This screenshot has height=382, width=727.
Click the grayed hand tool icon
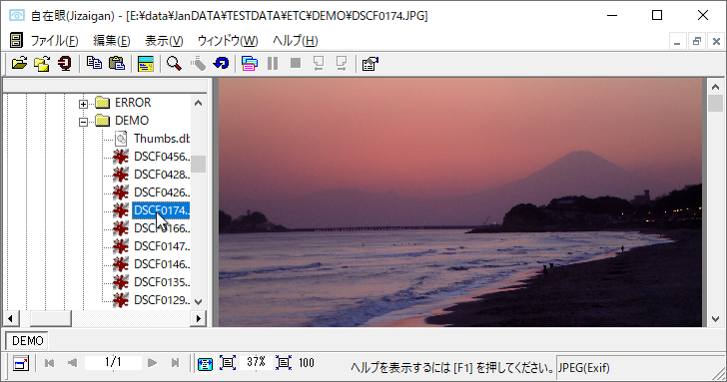[198, 64]
